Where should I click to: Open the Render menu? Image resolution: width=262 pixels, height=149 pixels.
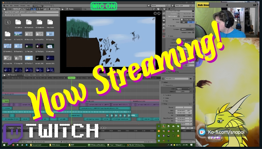tap(16, 6)
